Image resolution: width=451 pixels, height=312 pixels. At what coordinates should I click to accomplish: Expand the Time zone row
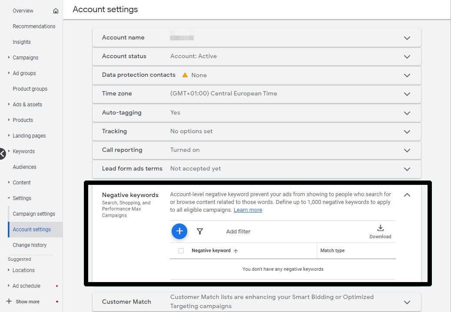407,94
